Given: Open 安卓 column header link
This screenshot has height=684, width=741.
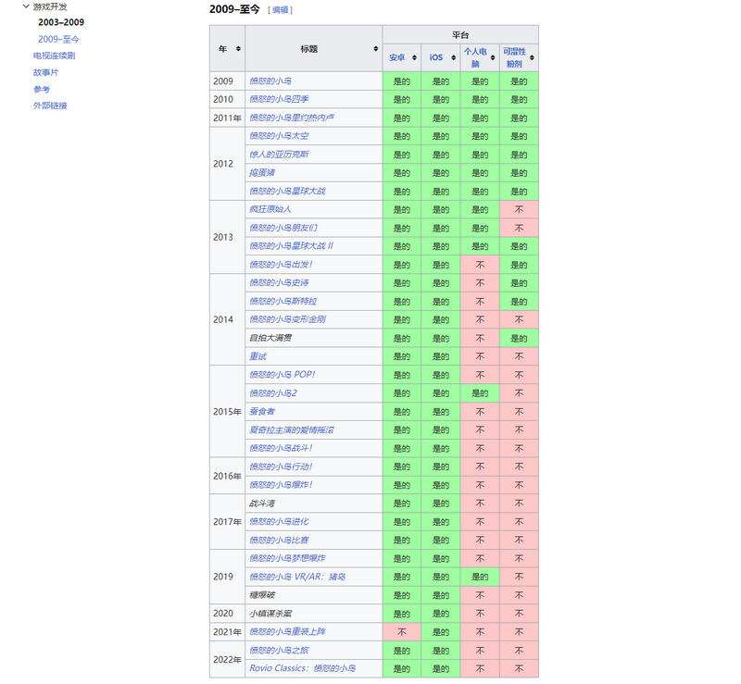Looking at the screenshot, I should 397,57.
